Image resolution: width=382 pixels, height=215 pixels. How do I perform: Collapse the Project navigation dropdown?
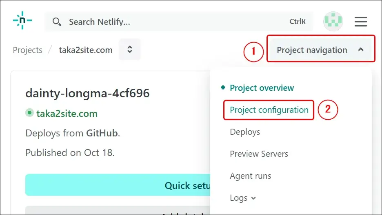click(320, 50)
